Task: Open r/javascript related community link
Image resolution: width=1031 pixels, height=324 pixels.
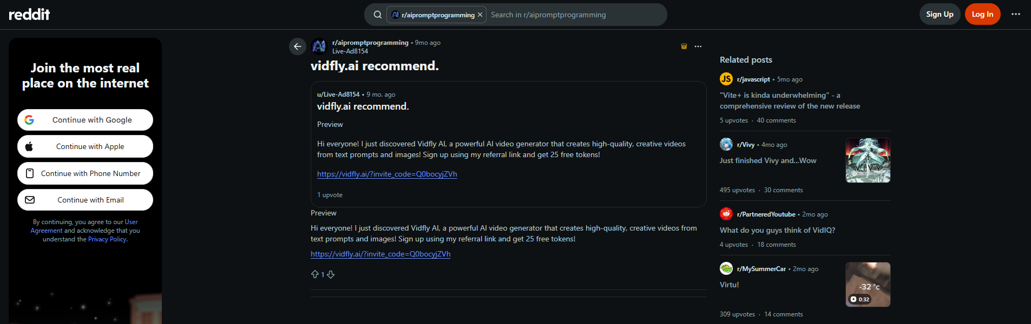Action: click(x=753, y=79)
